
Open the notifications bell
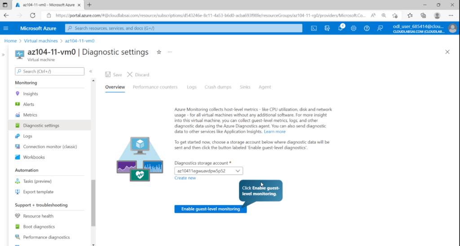click(341, 28)
